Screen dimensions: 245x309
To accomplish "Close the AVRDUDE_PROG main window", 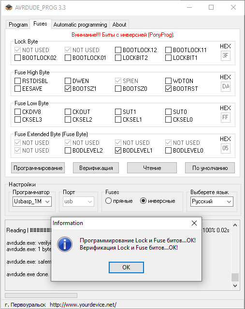I will point(233,8).
